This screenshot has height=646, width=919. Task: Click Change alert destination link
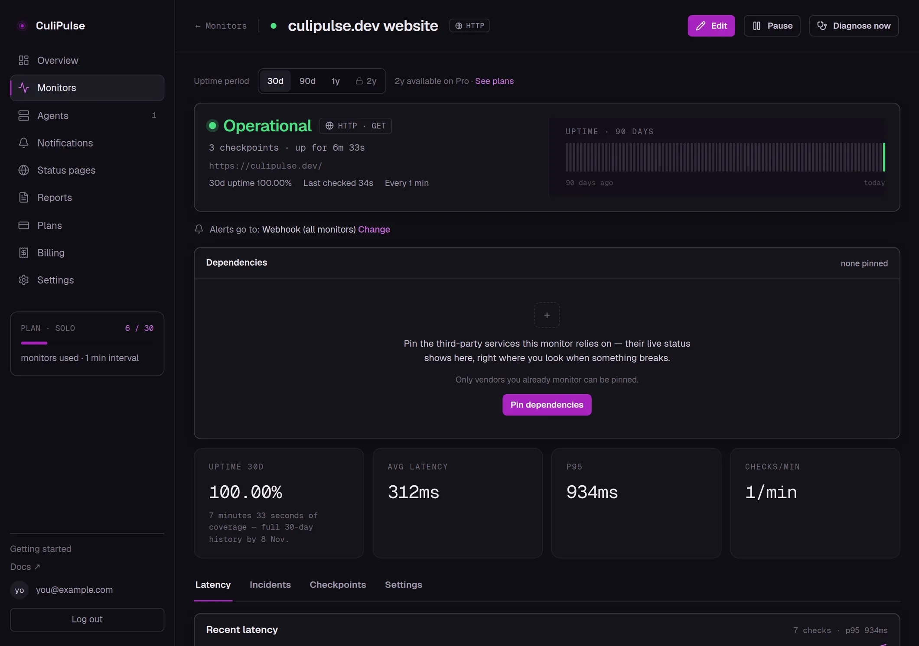click(374, 229)
